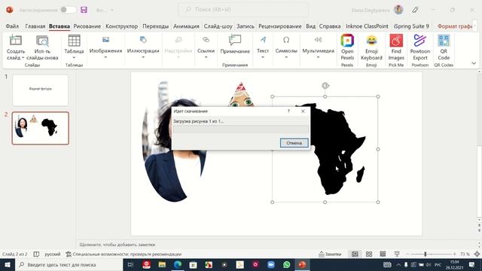Image resolution: width=482 pixels, height=271 pixels.
Task: Click the Слайд 2 из 2 indicator
Action: (15, 254)
